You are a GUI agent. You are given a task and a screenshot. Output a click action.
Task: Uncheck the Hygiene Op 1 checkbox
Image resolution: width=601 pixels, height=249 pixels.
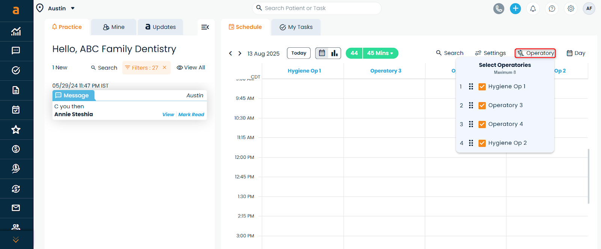(482, 87)
